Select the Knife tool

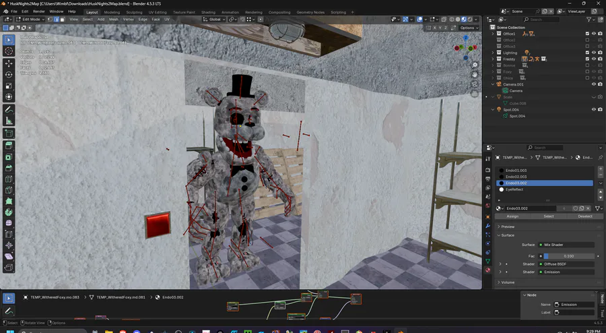(9, 190)
